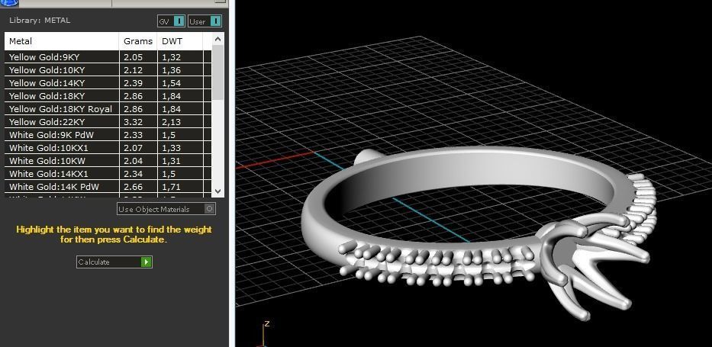Sort by the Metal column header
Image resolution: width=712 pixels, height=347 pixels.
click(x=62, y=41)
